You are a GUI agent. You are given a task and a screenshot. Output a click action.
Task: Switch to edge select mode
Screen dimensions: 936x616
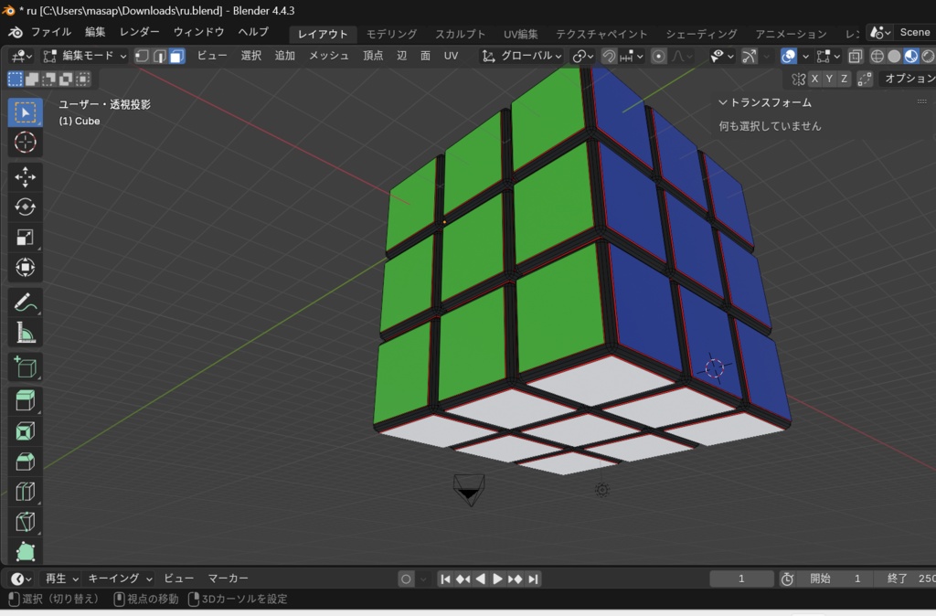point(159,56)
